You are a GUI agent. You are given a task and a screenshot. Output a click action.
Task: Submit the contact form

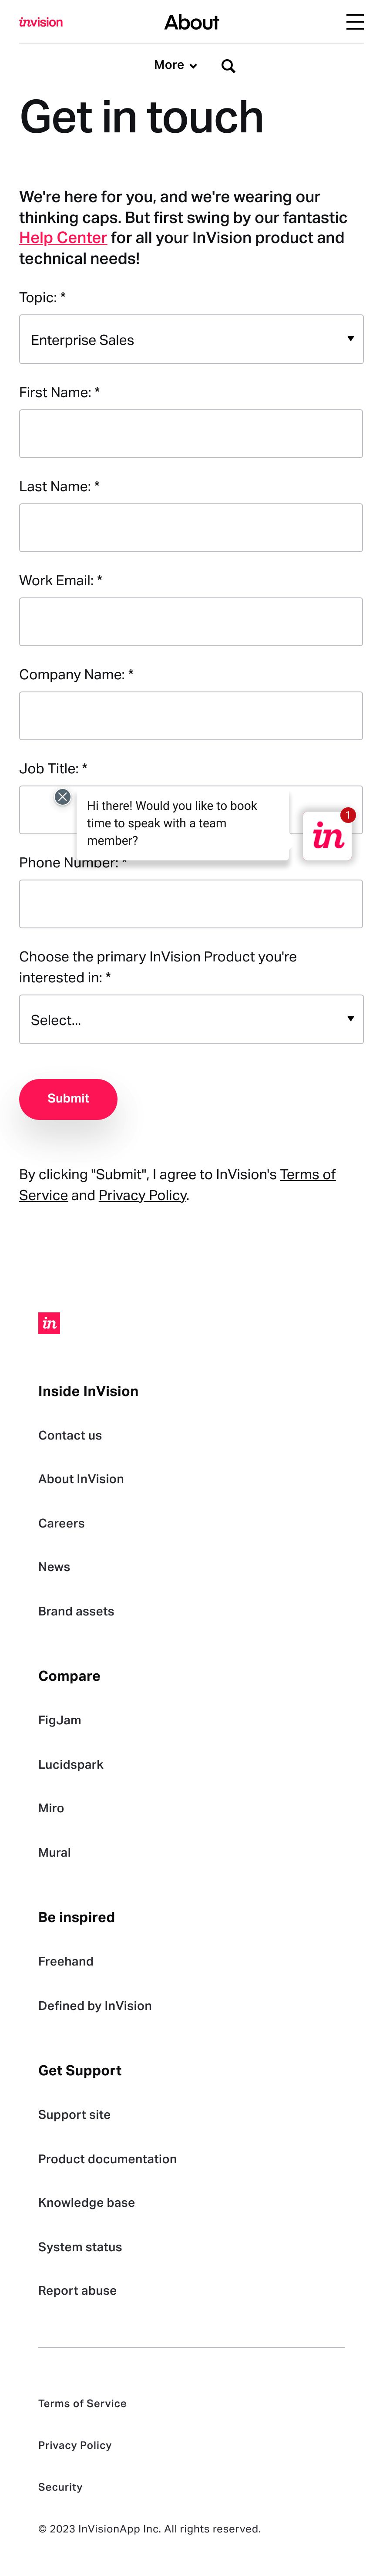[x=68, y=1099]
